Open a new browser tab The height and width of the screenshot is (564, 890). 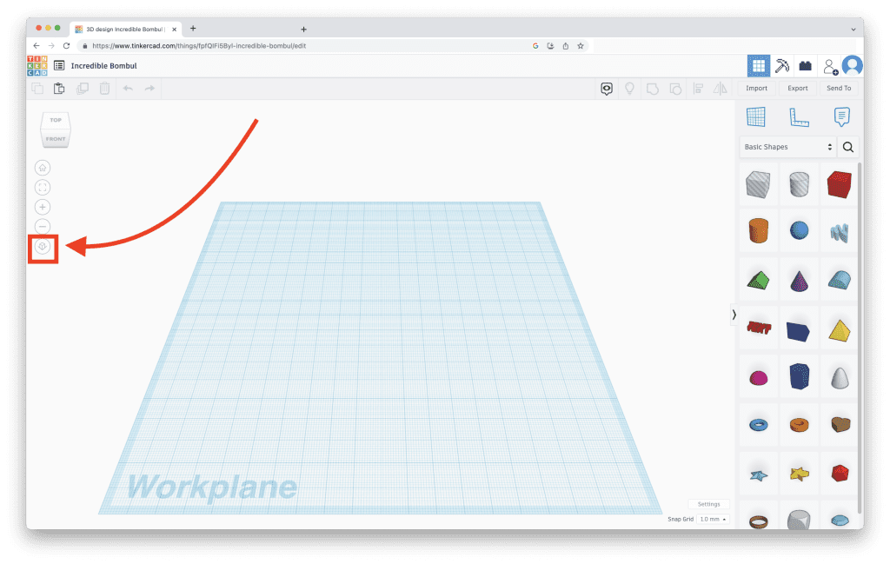[193, 29]
